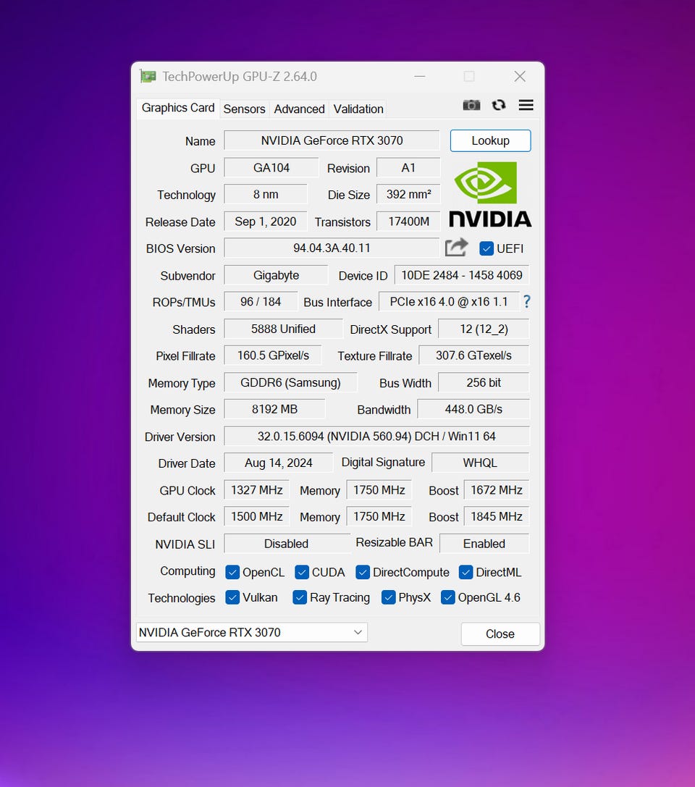Click the GPU Clock field 1327 MHz
The width and height of the screenshot is (695, 787).
coord(256,490)
